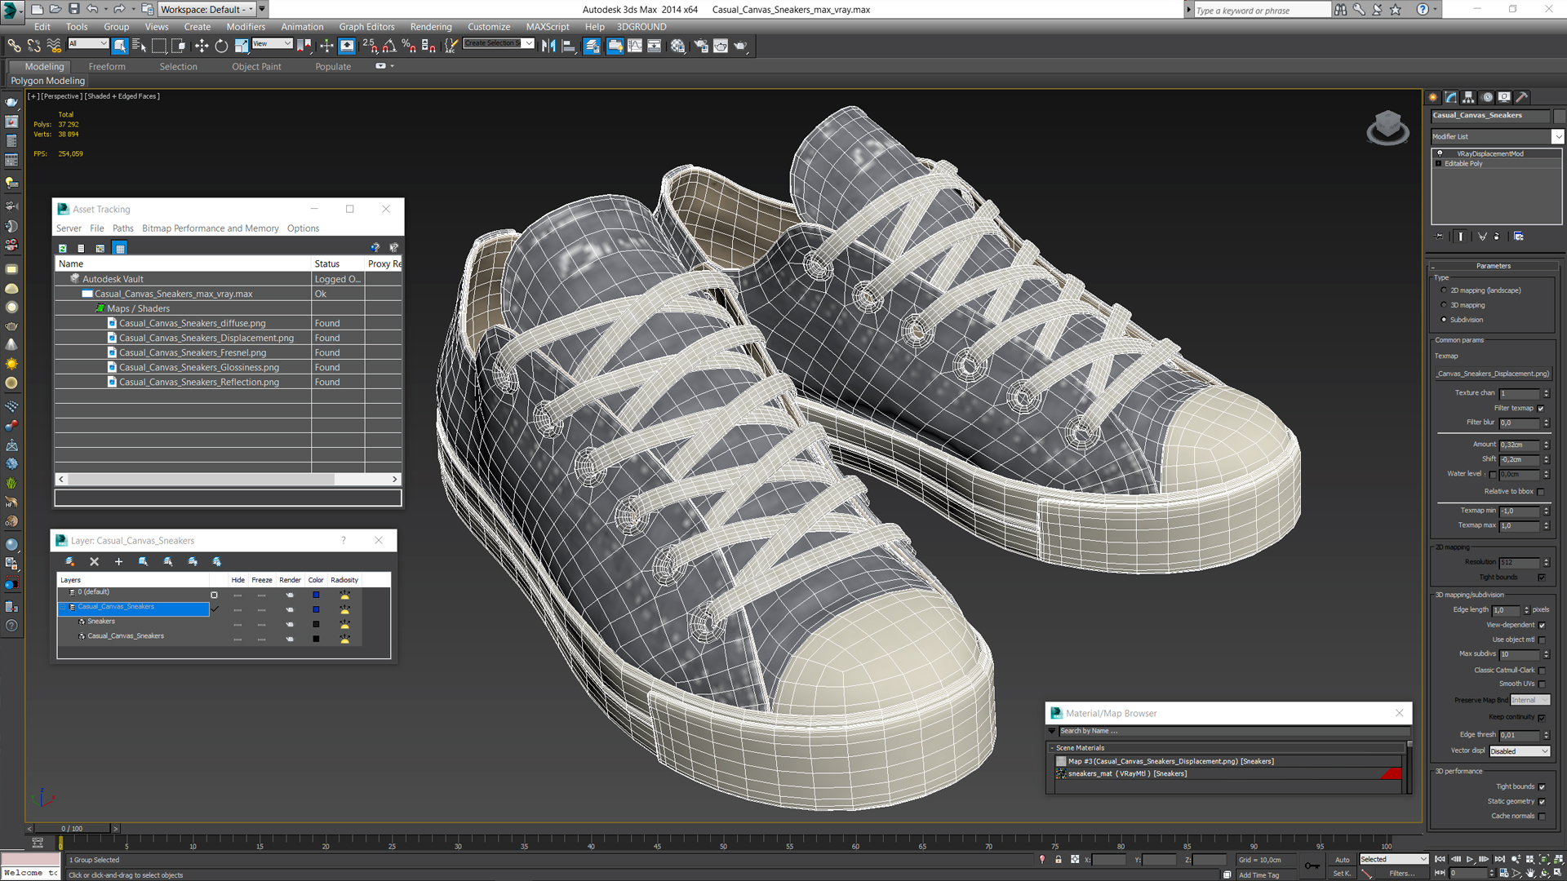Viewport: 1567px width, 881px height.
Task: Click the object color swatch beside name
Action: 1559,115
